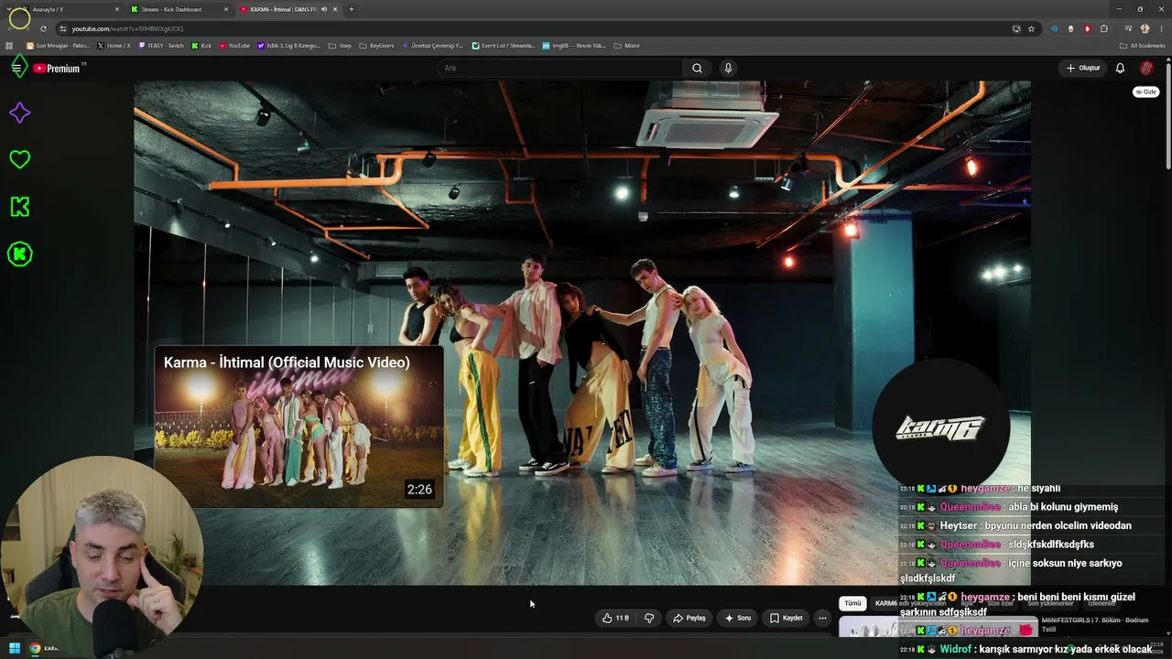This screenshot has height=659, width=1172.
Task: Open the YouTube account avatar menu
Action: 1146,68
